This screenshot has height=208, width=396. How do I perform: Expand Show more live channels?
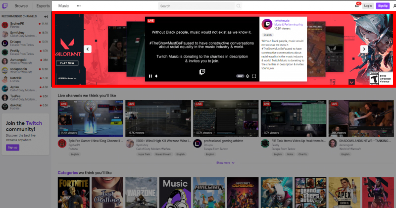[x=225, y=163]
